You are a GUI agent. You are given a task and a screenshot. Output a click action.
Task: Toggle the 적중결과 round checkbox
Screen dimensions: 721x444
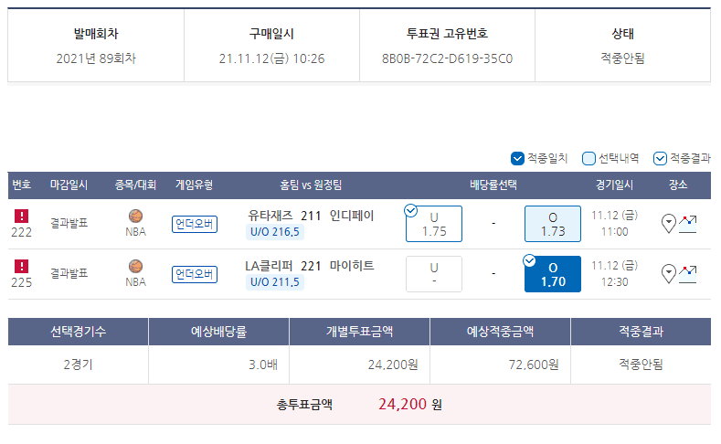(x=660, y=158)
